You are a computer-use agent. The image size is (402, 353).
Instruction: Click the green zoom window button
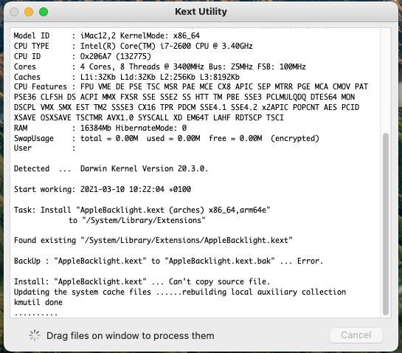(x=44, y=12)
